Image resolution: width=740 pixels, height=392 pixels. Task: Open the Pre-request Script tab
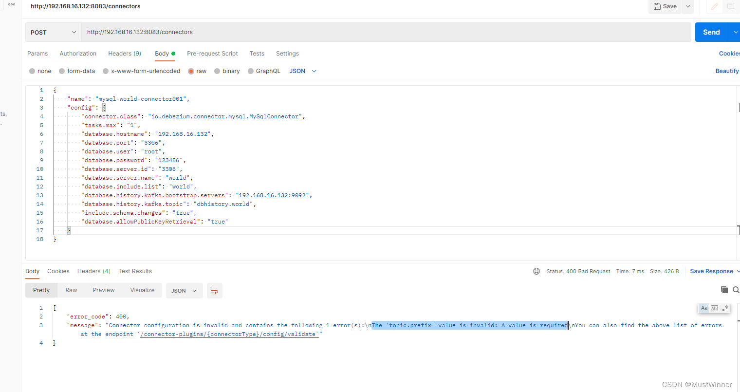pyautogui.click(x=212, y=54)
